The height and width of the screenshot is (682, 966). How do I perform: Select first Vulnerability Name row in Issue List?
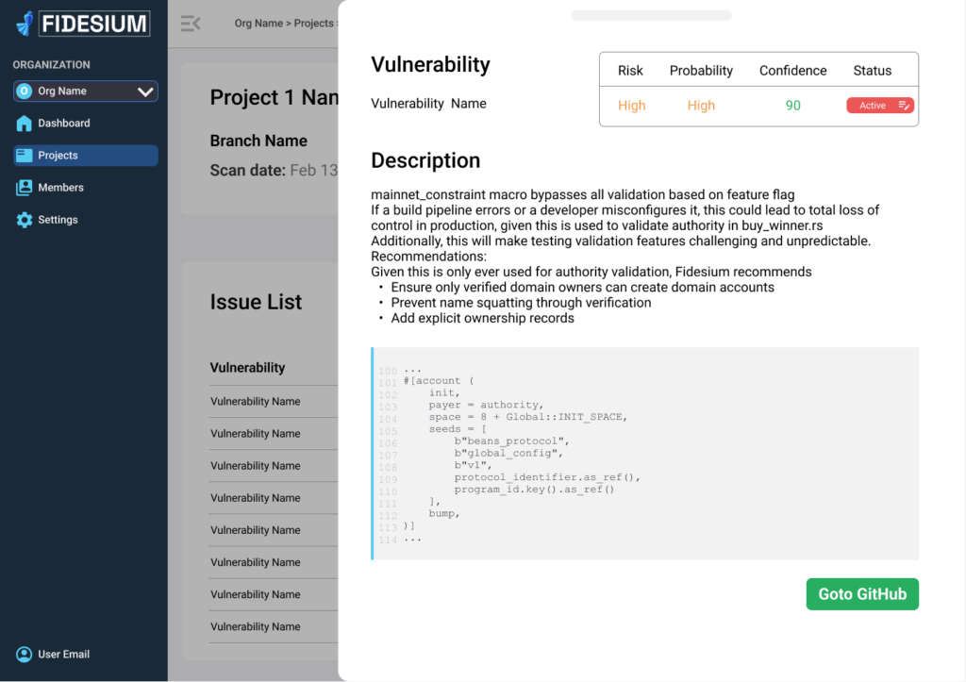coord(256,402)
